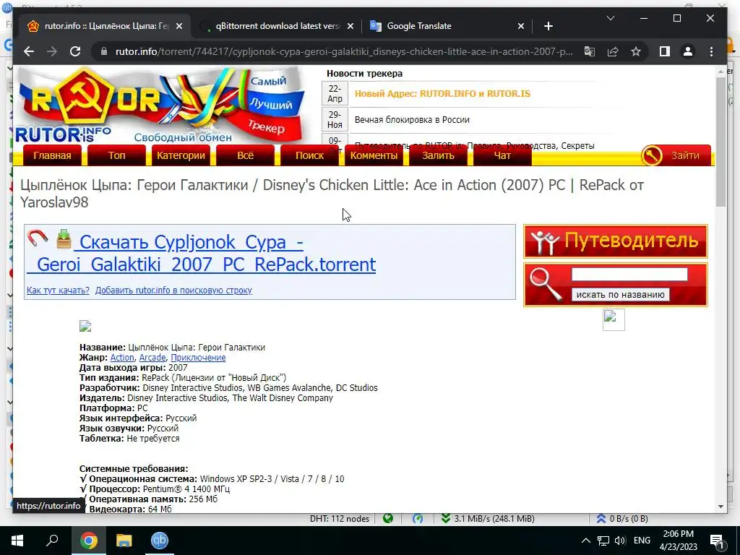Image resolution: width=740 pixels, height=555 pixels.
Task: Open the Чат menu item
Action: point(502,155)
